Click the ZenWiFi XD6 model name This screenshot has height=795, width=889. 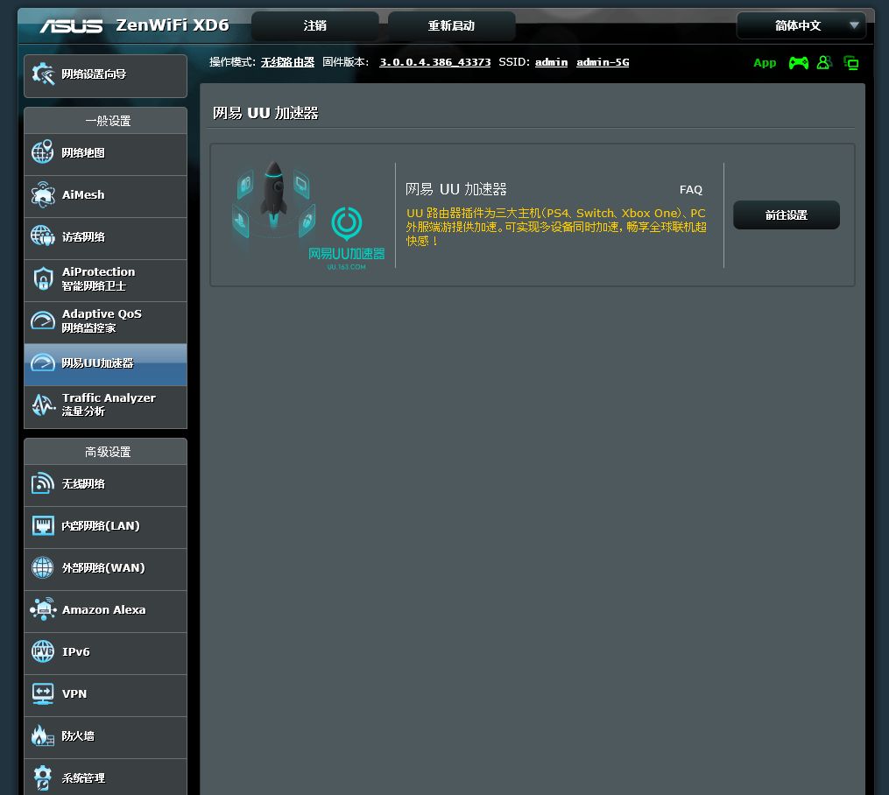173,25
